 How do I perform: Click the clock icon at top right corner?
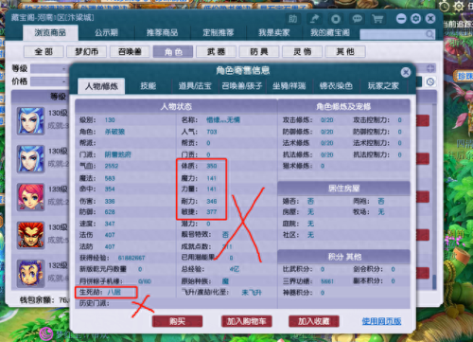[x=444, y=7]
